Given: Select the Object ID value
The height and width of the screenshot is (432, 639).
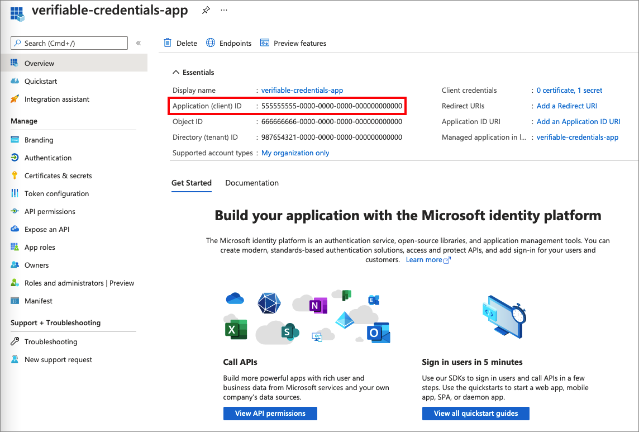Looking at the screenshot, I should [x=332, y=122].
